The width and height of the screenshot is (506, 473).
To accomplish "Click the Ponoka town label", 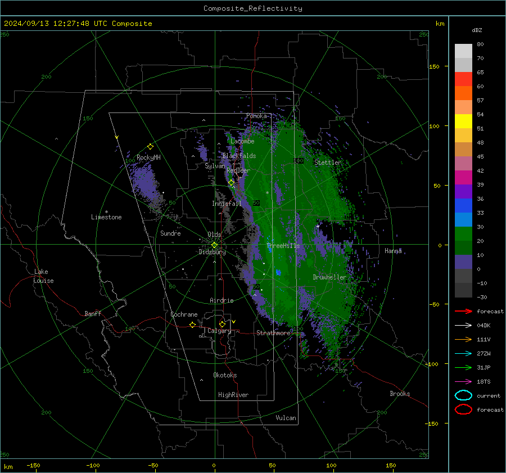I will coord(256,116).
